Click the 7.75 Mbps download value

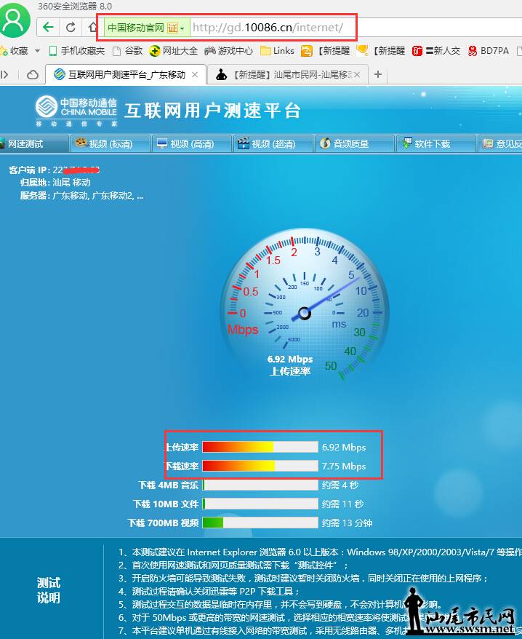pyautogui.click(x=344, y=467)
